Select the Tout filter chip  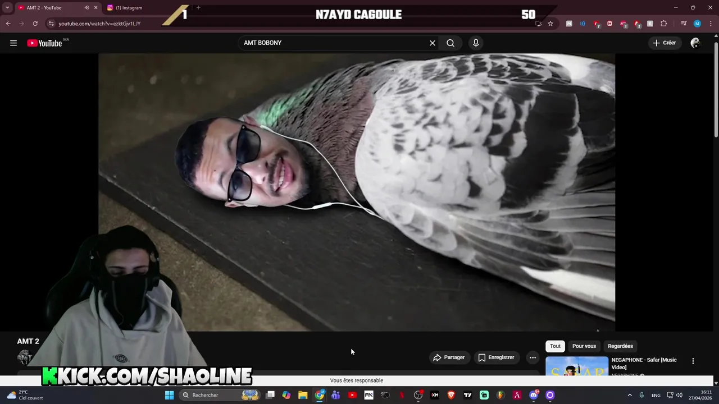[x=555, y=346]
